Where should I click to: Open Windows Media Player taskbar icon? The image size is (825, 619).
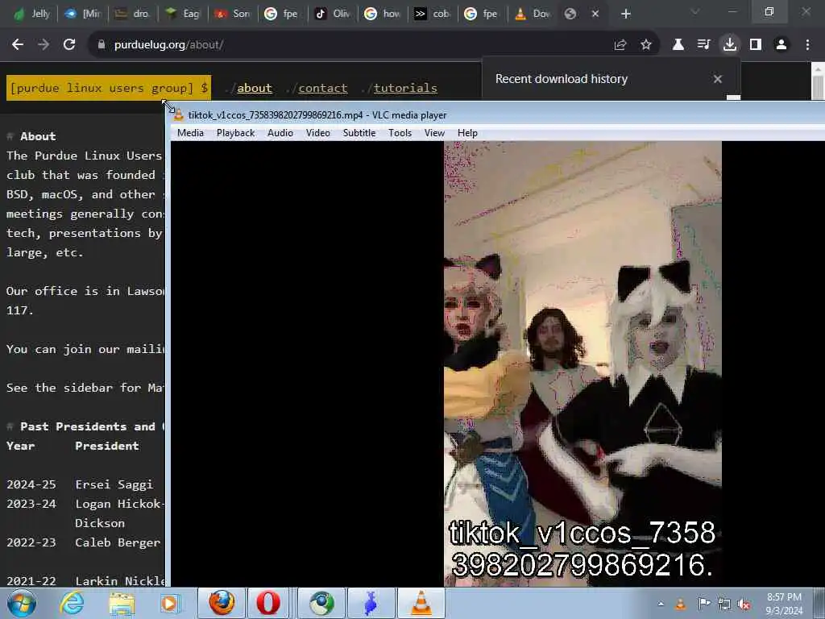click(x=170, y=603)
